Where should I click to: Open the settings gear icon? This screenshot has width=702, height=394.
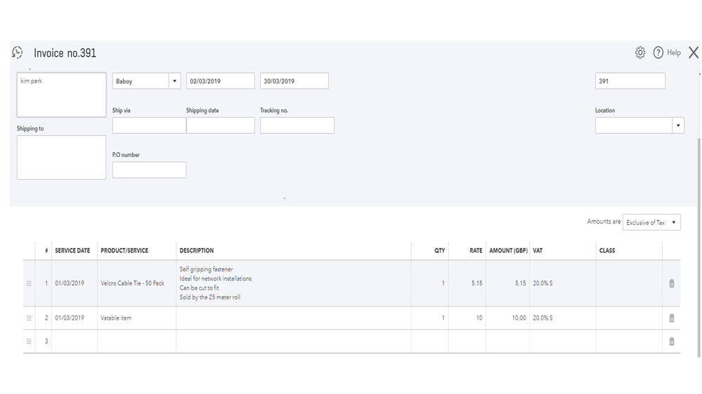coord(640,53)
